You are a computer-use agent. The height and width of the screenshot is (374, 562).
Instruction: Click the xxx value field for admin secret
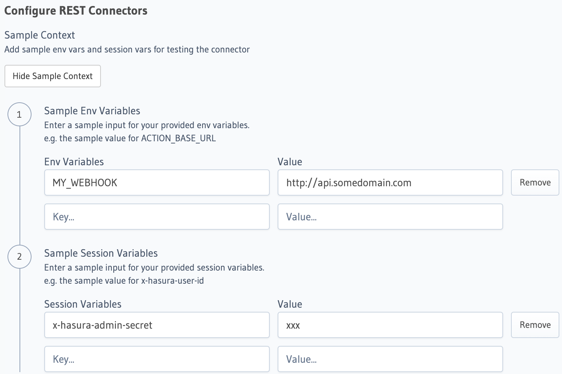pos(390,325)
